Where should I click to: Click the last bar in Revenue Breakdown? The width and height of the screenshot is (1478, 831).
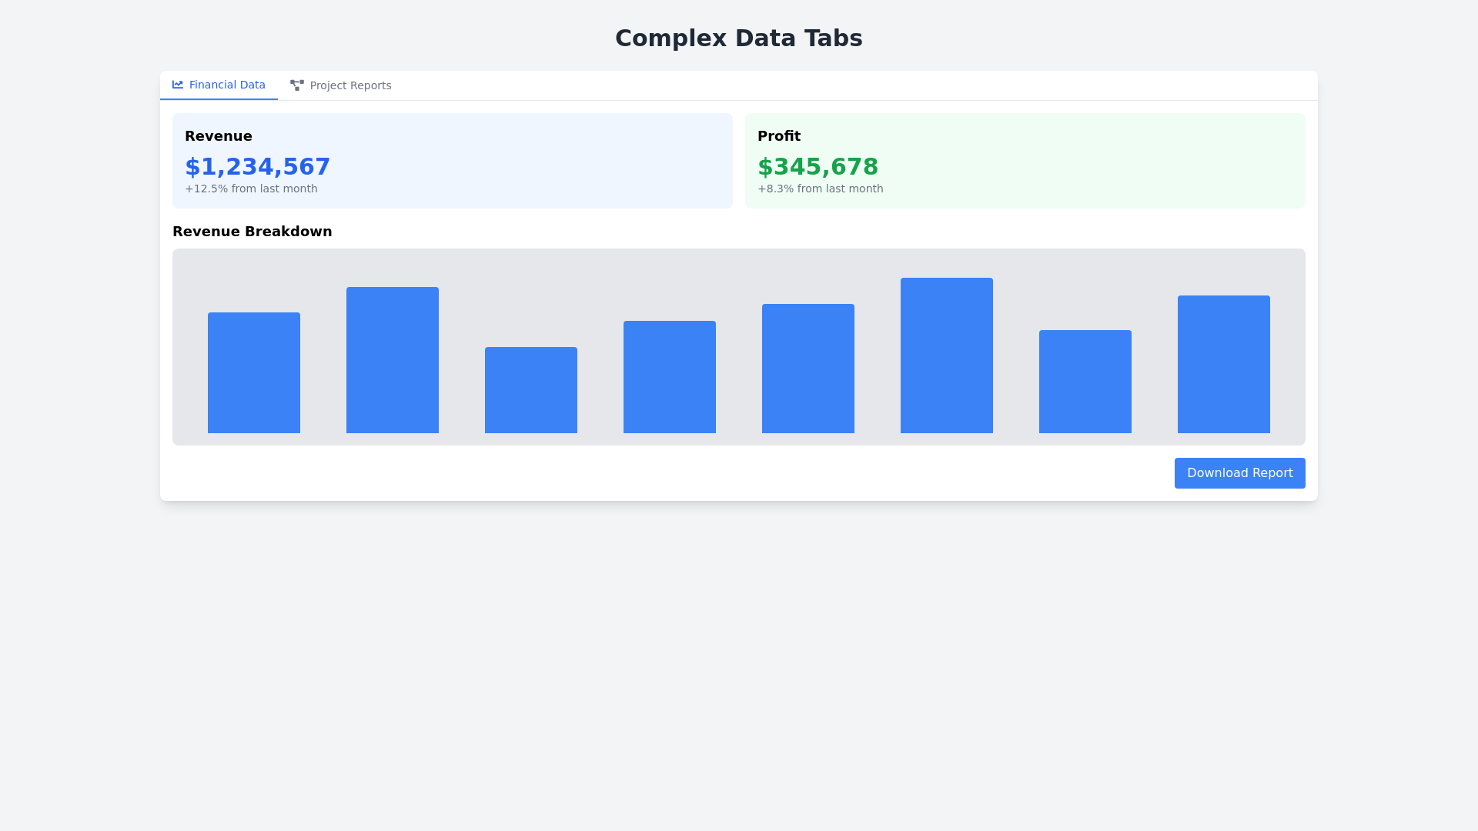(1223, 364)
